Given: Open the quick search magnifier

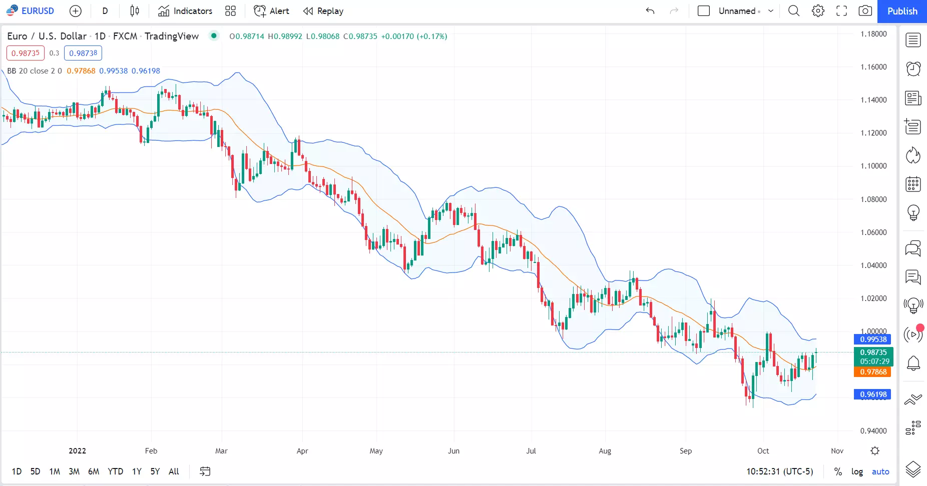Looking at the screenshot, I should (794, 11).
